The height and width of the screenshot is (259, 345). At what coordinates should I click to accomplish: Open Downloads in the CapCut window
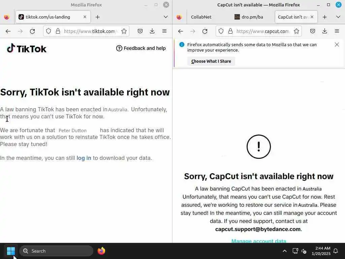[x=324, y=31]
